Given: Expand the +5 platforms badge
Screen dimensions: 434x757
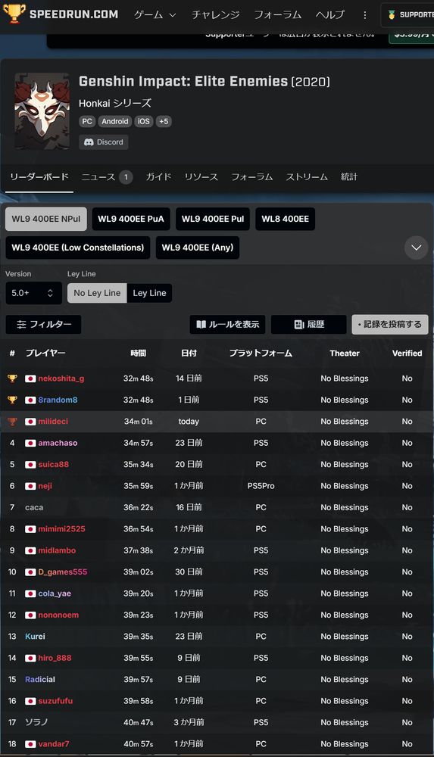Looking at the screenshot, I should (164, 121).
